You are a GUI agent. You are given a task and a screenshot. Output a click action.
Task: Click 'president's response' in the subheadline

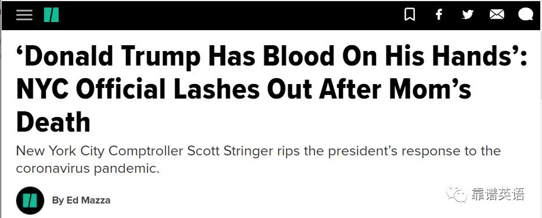[391, 151]
